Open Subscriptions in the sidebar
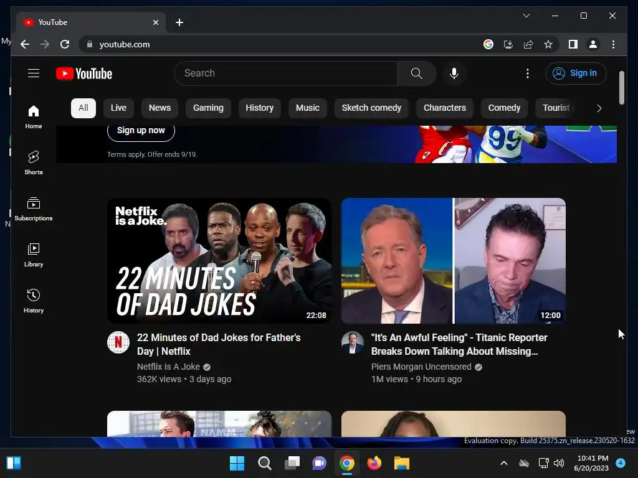638x478 pixels. 34,209
